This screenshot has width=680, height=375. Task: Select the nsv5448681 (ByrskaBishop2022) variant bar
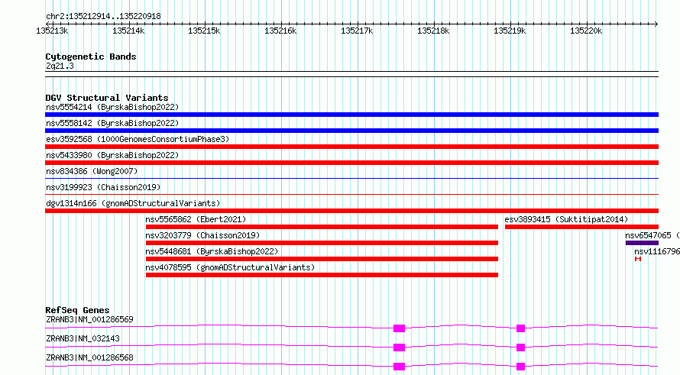point(322,259)
